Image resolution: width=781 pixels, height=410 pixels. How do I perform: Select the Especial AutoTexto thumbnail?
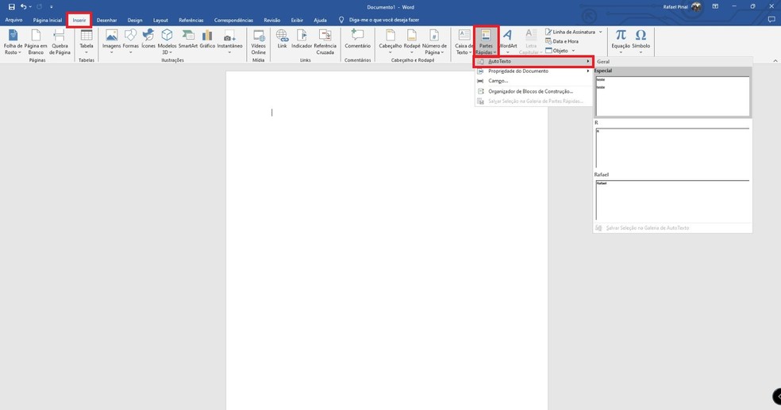click(x=672, y=96)
